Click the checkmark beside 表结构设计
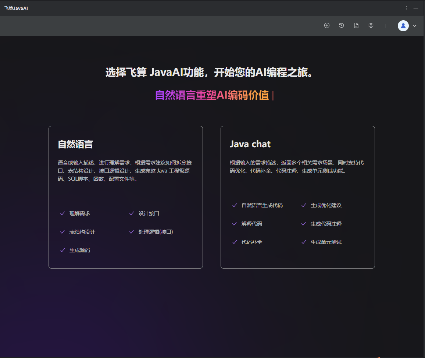 [x=63, y=232]
